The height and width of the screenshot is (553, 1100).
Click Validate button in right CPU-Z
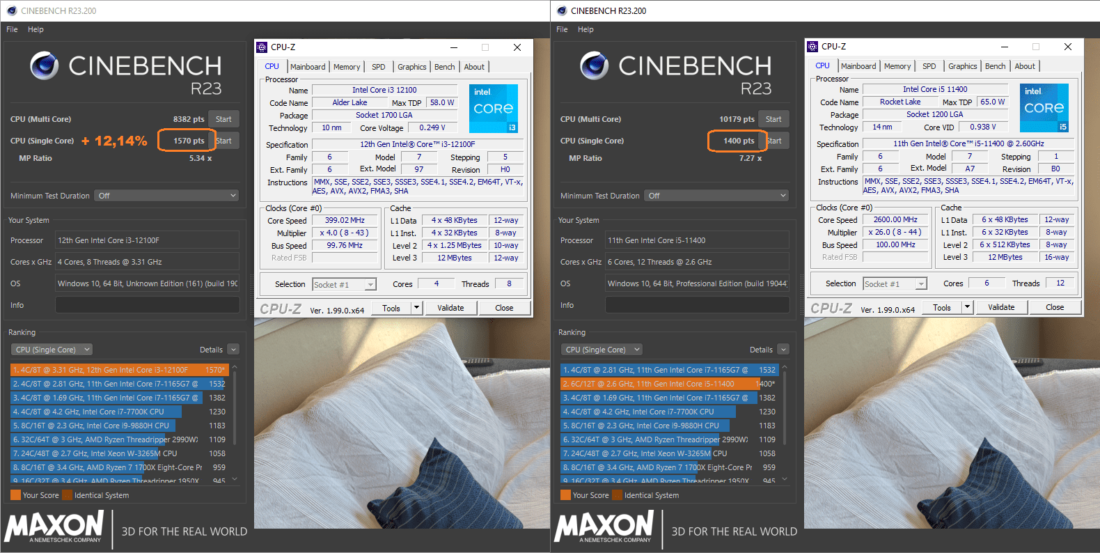(x=1001, y=307)
